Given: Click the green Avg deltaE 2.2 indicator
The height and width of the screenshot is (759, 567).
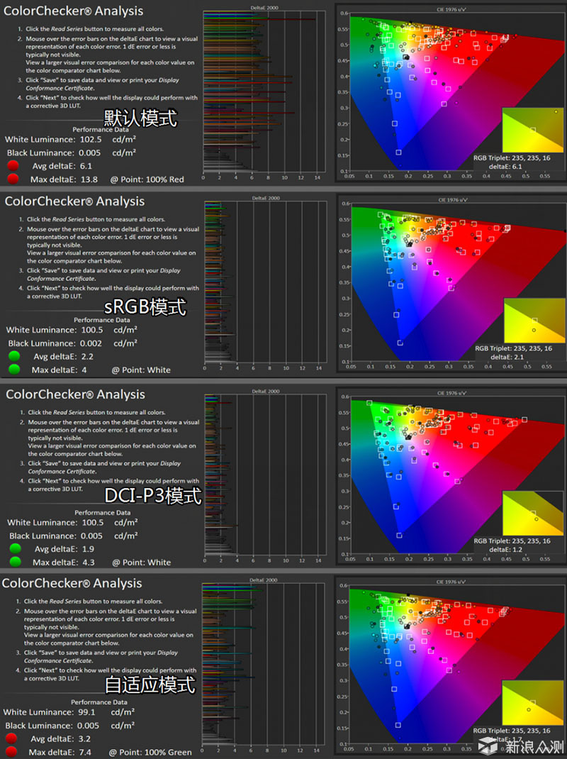Looking at the screenshot, I should pos(14,356).
